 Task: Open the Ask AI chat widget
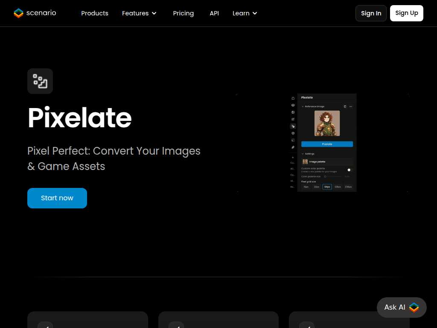[402, 307]
